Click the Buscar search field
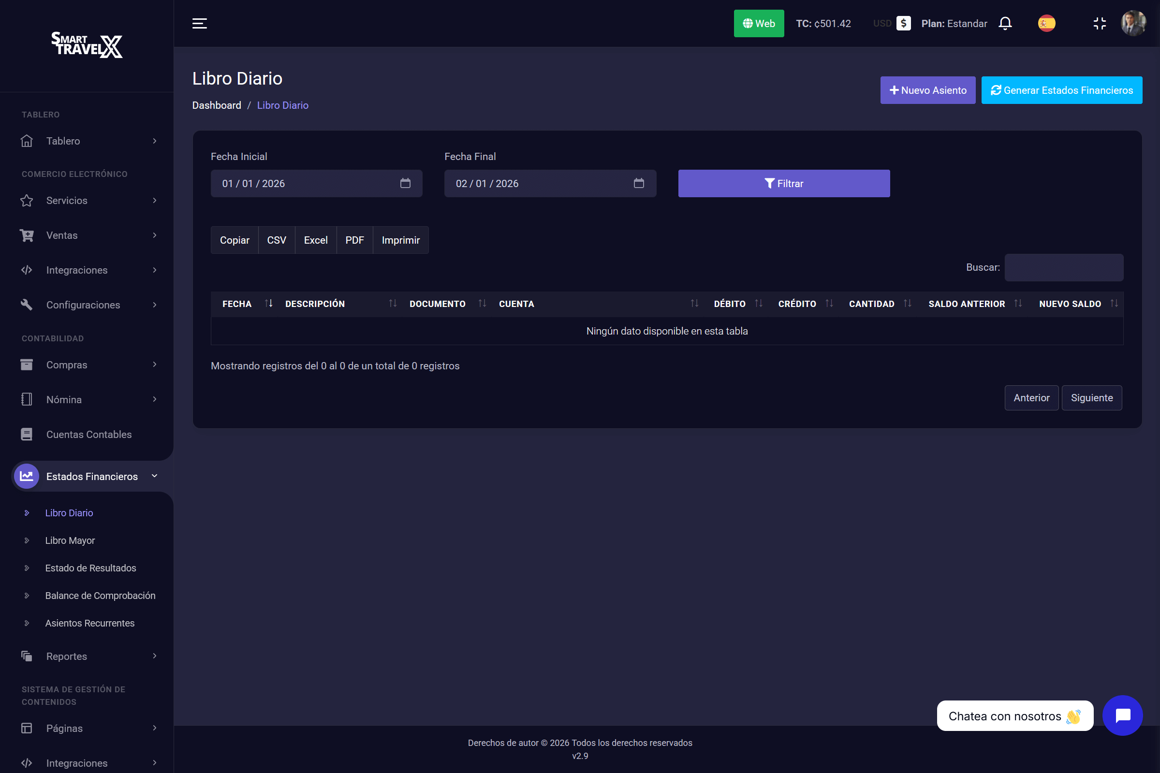Screen dimensions: 1160x773 coord(1064,268)
